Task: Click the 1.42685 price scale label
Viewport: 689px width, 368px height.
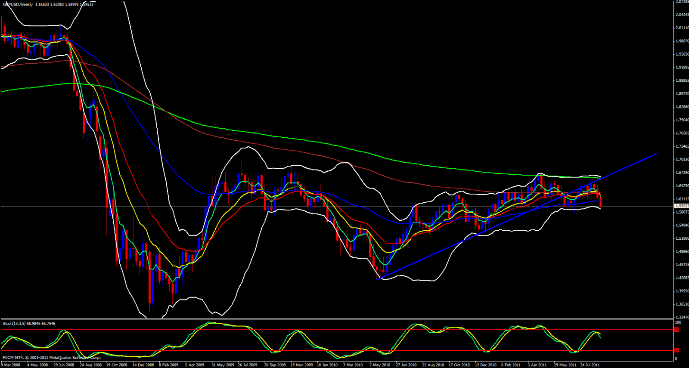Action: [x=682, y=278]
